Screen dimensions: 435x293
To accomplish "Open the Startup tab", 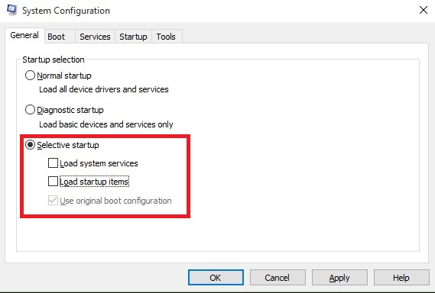I will (133, 37).
